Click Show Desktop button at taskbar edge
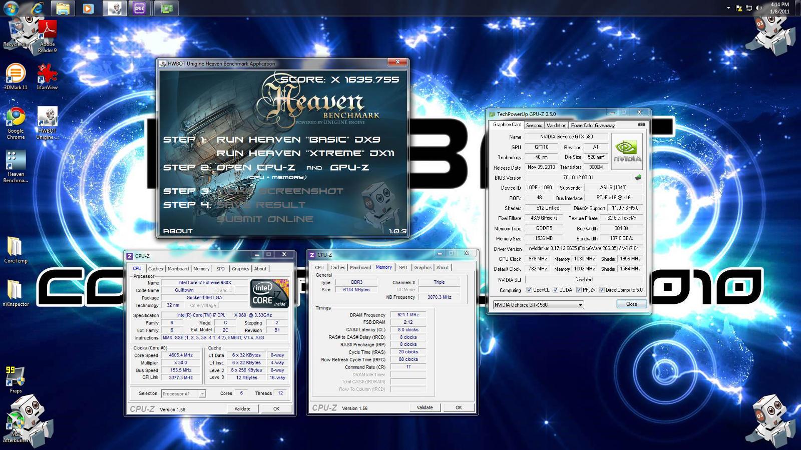This screenshot has height=450, width=801. tap(797, 8)
